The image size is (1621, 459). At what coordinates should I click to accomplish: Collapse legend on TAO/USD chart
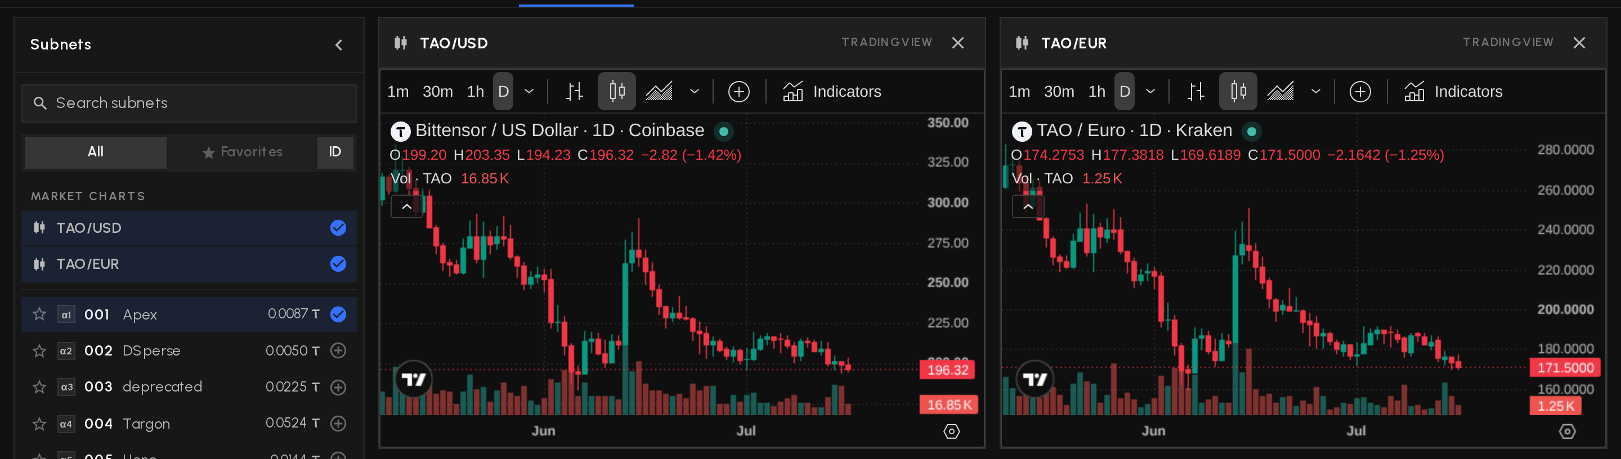click(x=406, y=206)
